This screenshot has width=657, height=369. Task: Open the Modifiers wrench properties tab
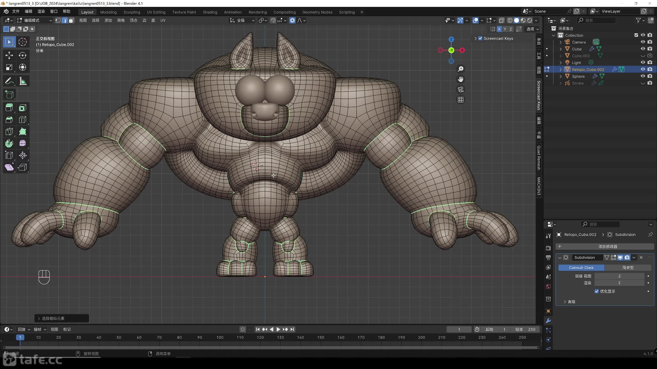[548, 321]
